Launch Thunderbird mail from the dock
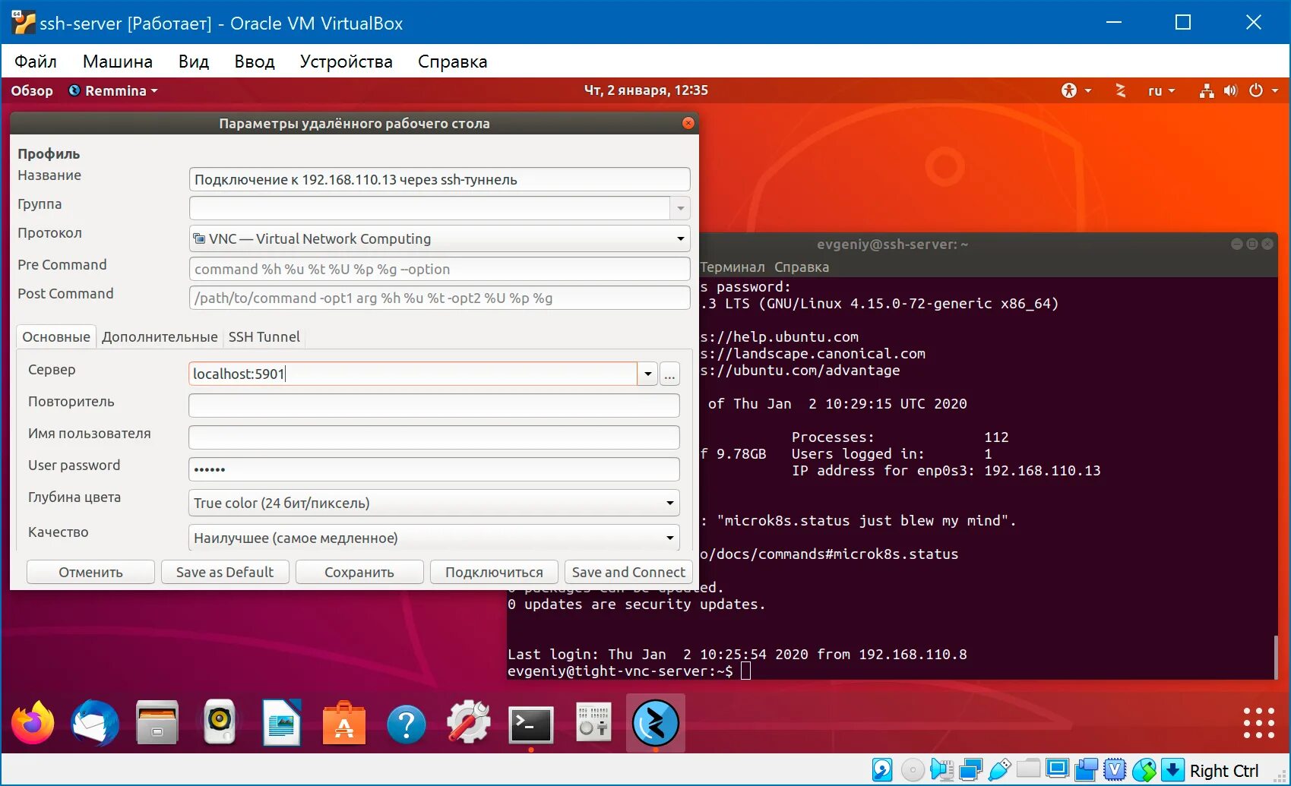Image resolution: width=1291 pixels, height=786 pixels. (x=94, y=723)
